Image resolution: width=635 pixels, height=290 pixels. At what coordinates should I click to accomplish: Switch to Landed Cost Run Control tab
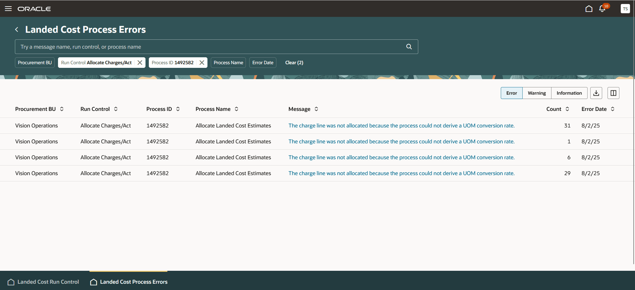coord(43,282)
